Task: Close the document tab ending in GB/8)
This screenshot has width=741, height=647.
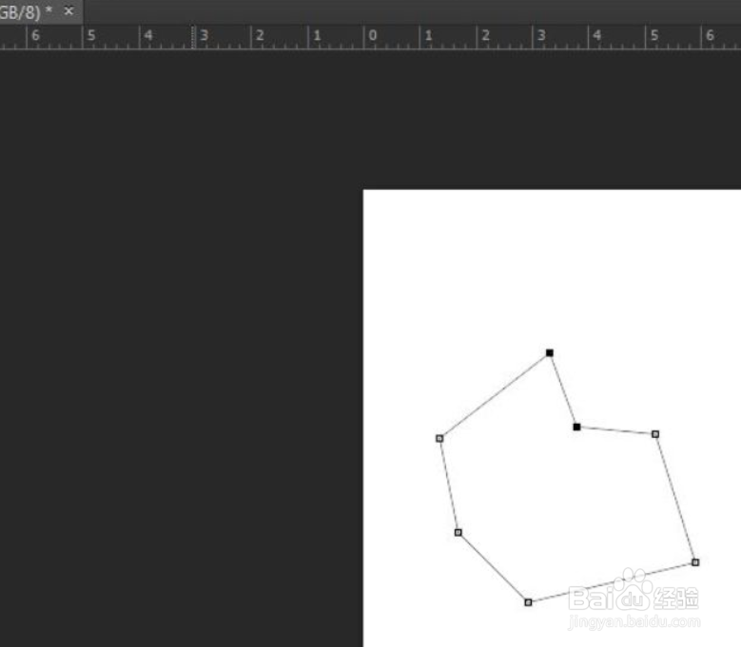Action: click(68, 10)
